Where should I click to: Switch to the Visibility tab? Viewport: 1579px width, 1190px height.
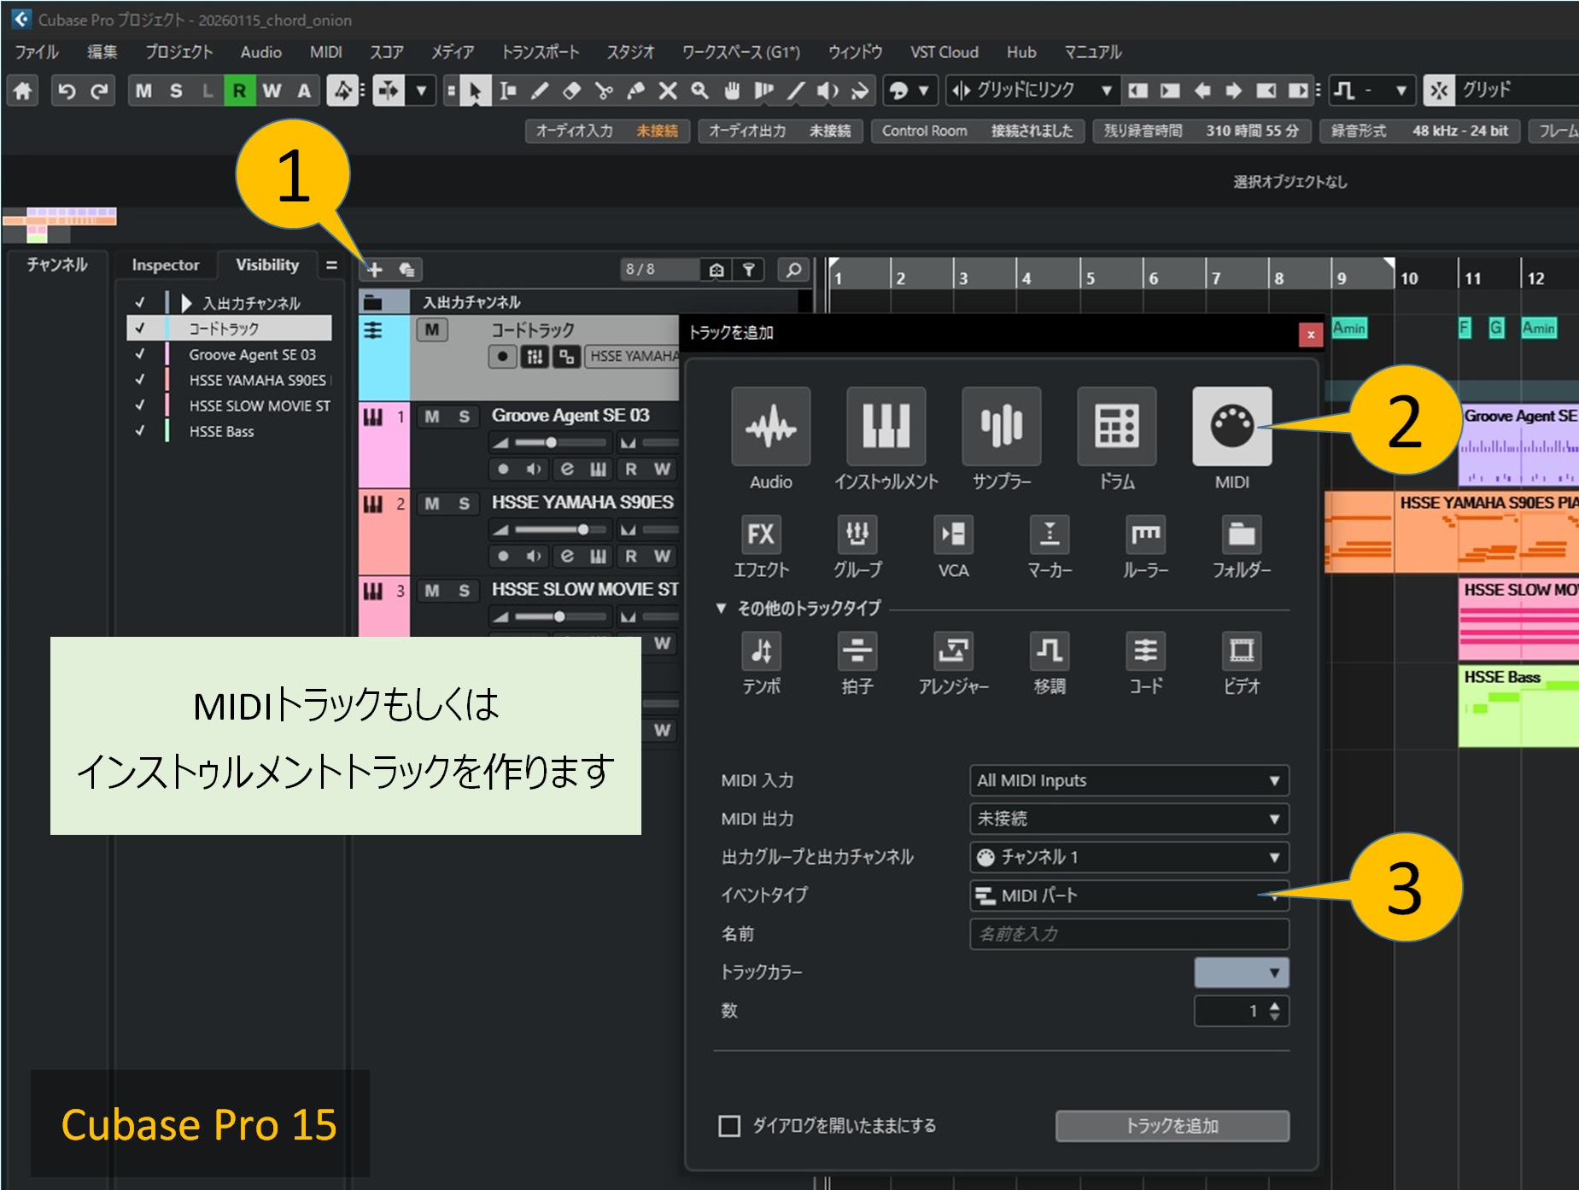pyautogui.click(x=267, y=265)
